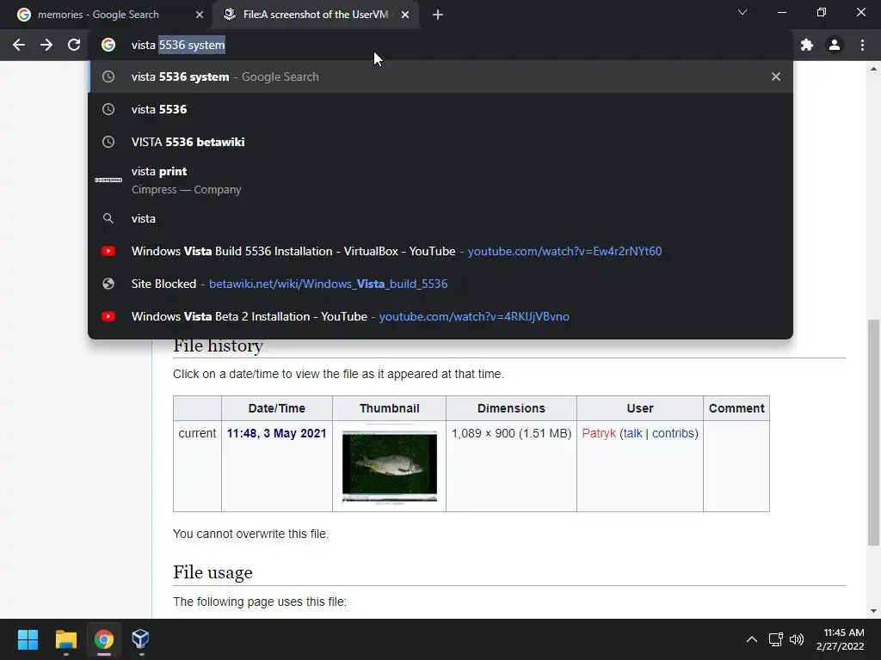Open the volume tray icon
The height and width of the screenshot is (660, 881).
pos(797,639)
